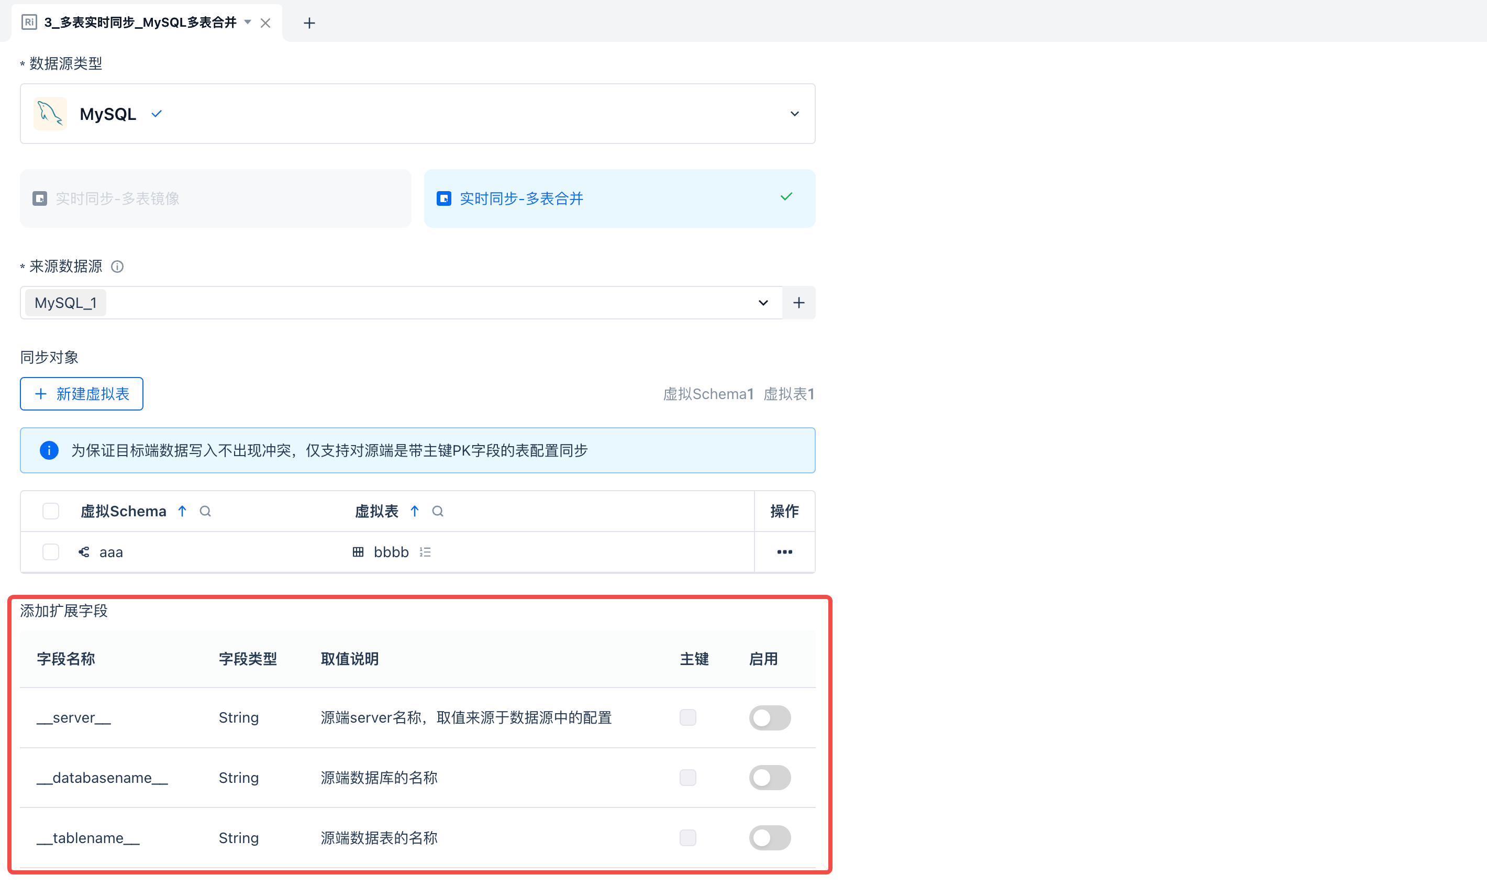
Task: Open the MySQL_1 source datasource dropdown
Action: pos(763,303)
